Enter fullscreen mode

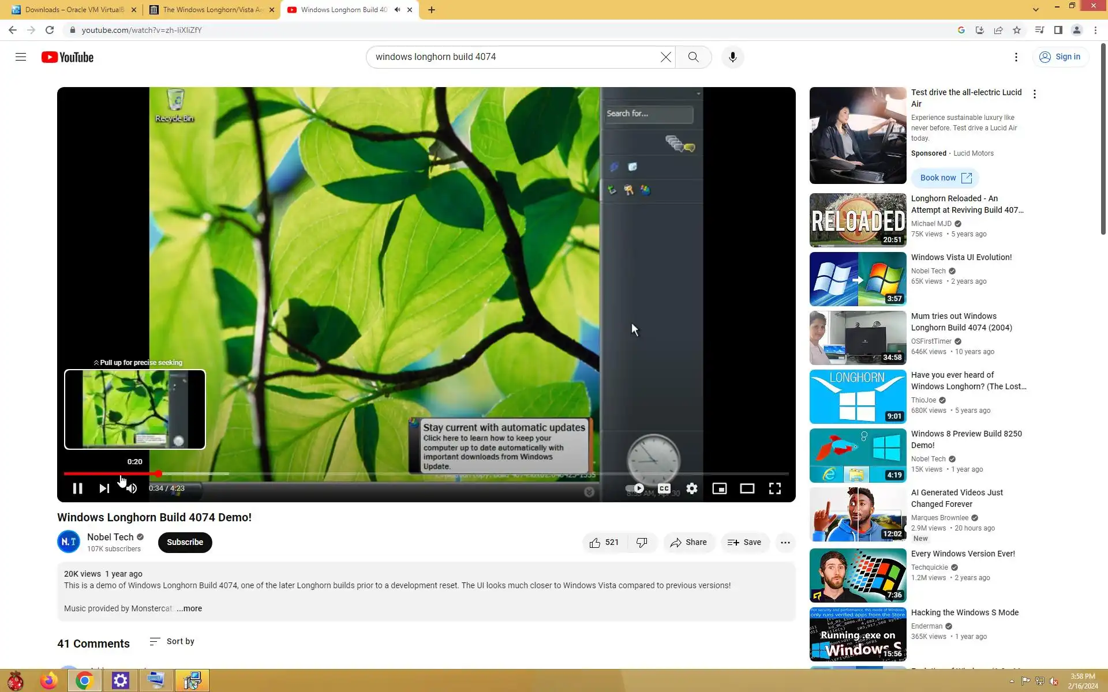click(x=774, y=488)
